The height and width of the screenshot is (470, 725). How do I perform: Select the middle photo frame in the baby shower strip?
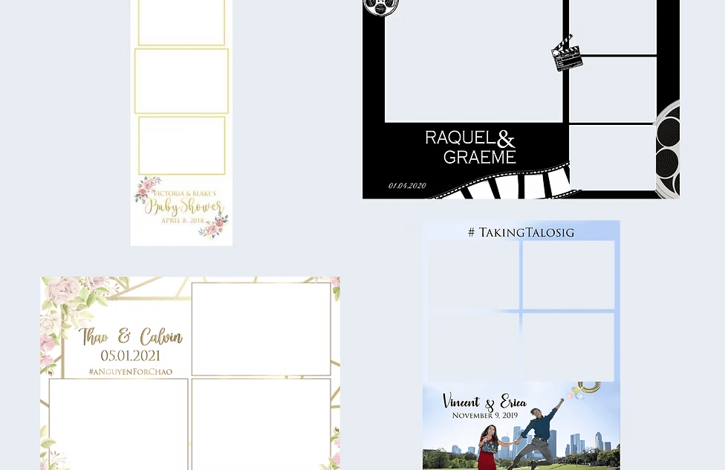pyautogui.click(x=181, y=81)
